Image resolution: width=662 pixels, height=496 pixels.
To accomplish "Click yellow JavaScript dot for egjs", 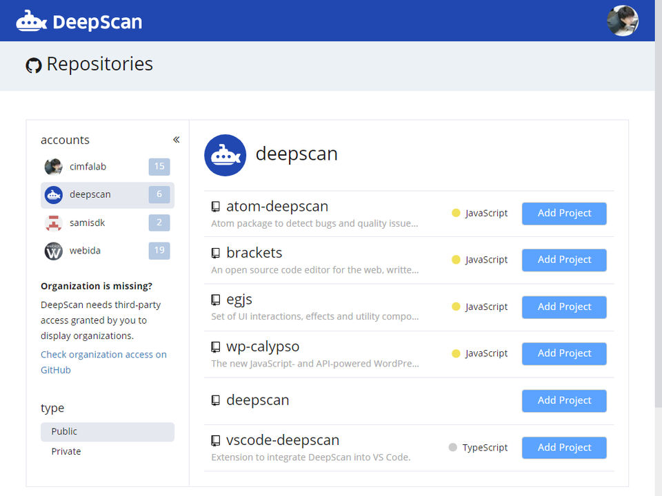I will click(x=456, y=307).
